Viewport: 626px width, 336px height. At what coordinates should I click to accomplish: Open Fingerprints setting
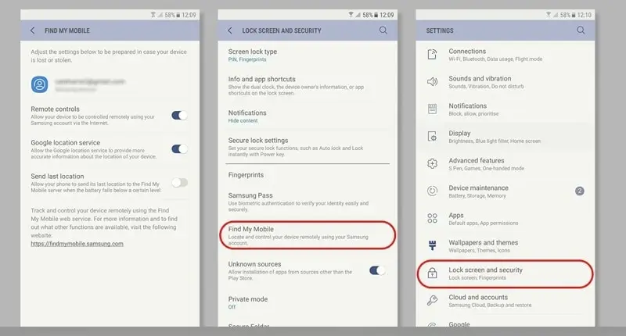(308, 175)
